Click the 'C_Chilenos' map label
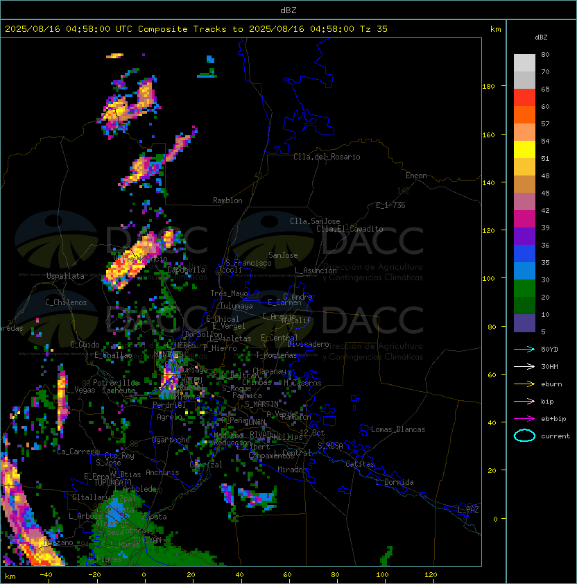The width and height of the screenshot is (577, 584). pos(66,302)
